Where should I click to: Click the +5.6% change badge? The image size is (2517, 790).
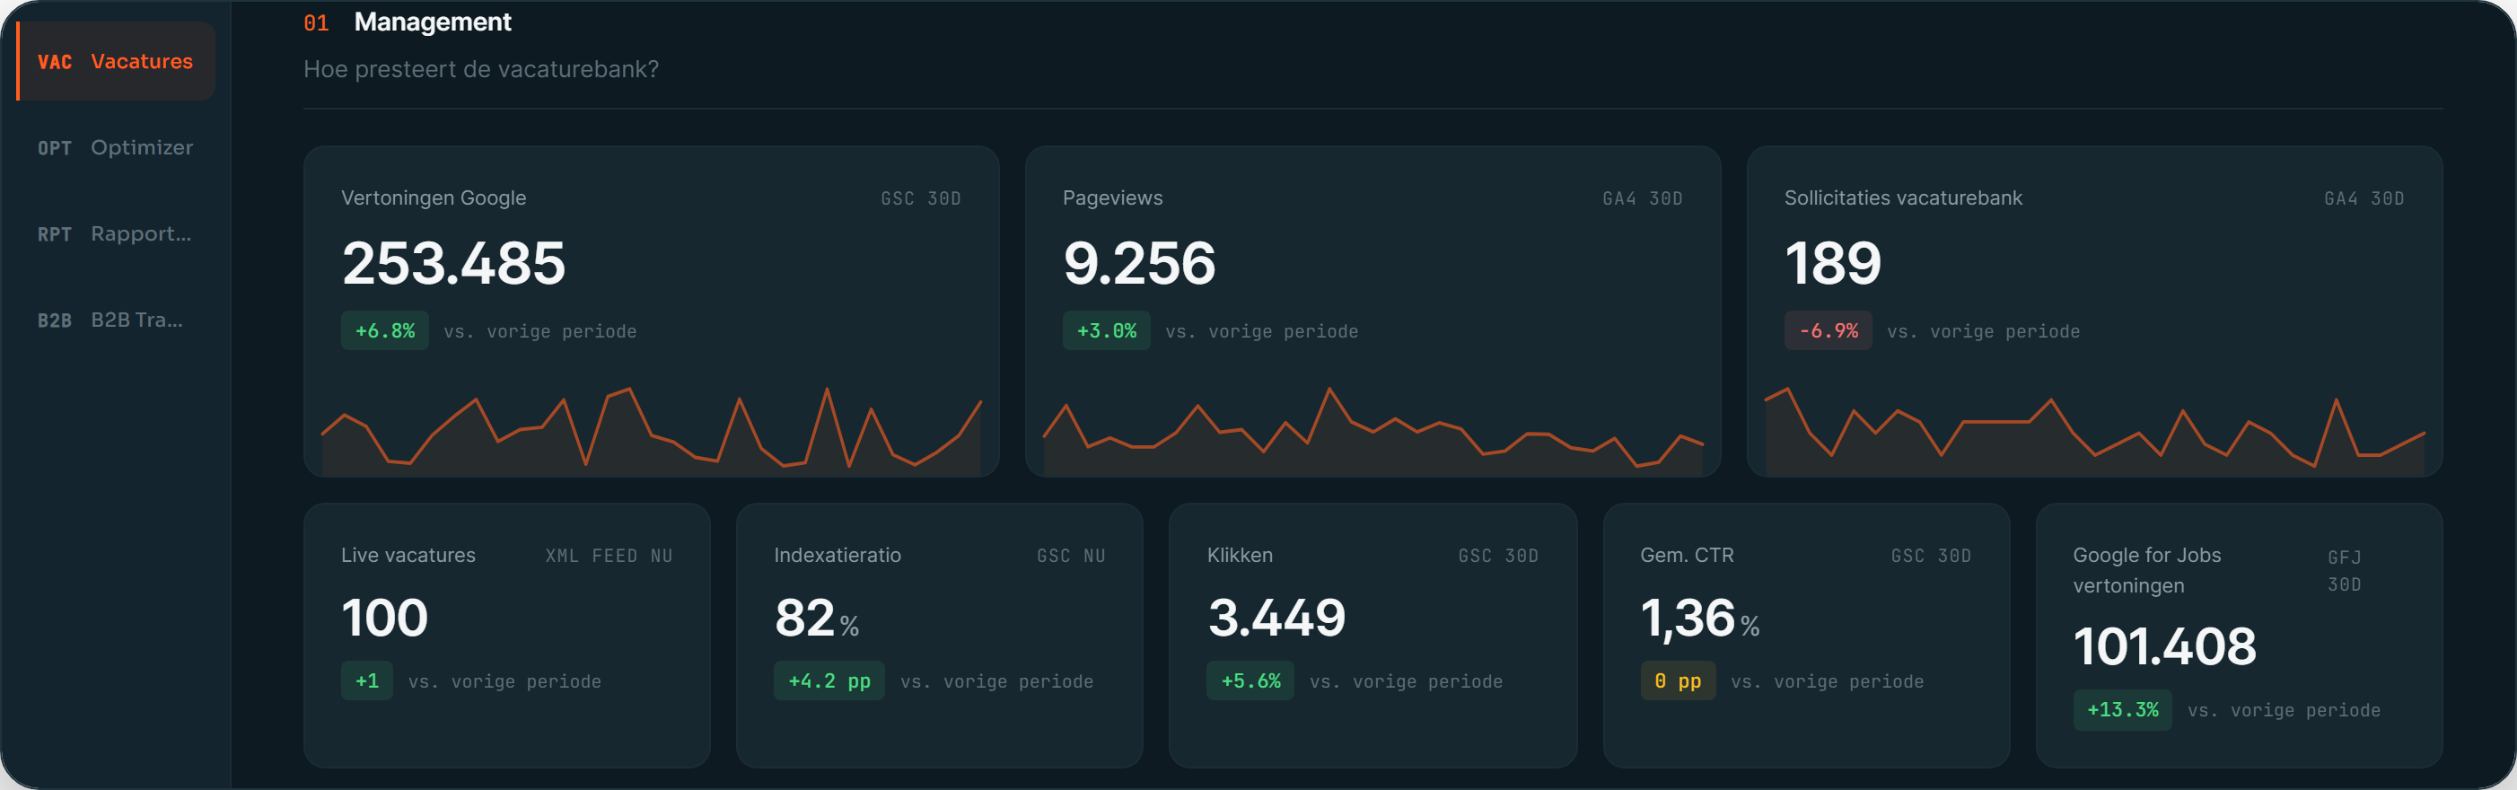pos(1250,680)
